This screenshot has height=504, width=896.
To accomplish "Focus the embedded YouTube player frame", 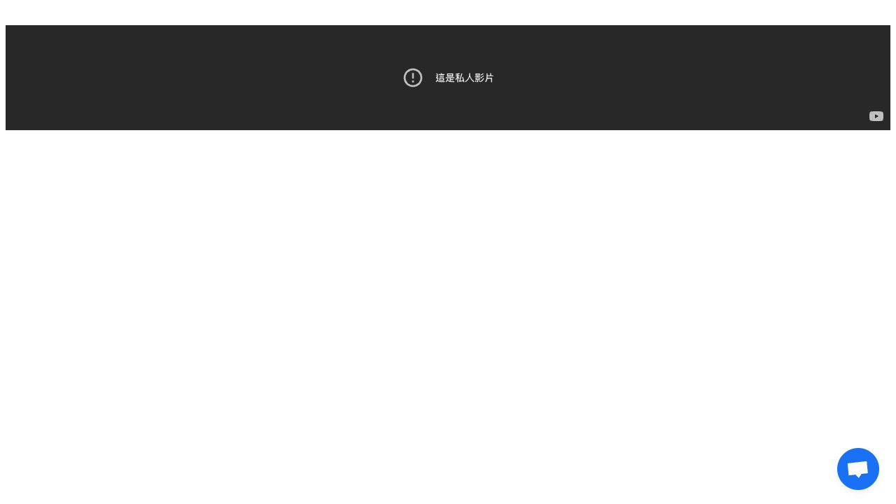I will click(448, 78).
